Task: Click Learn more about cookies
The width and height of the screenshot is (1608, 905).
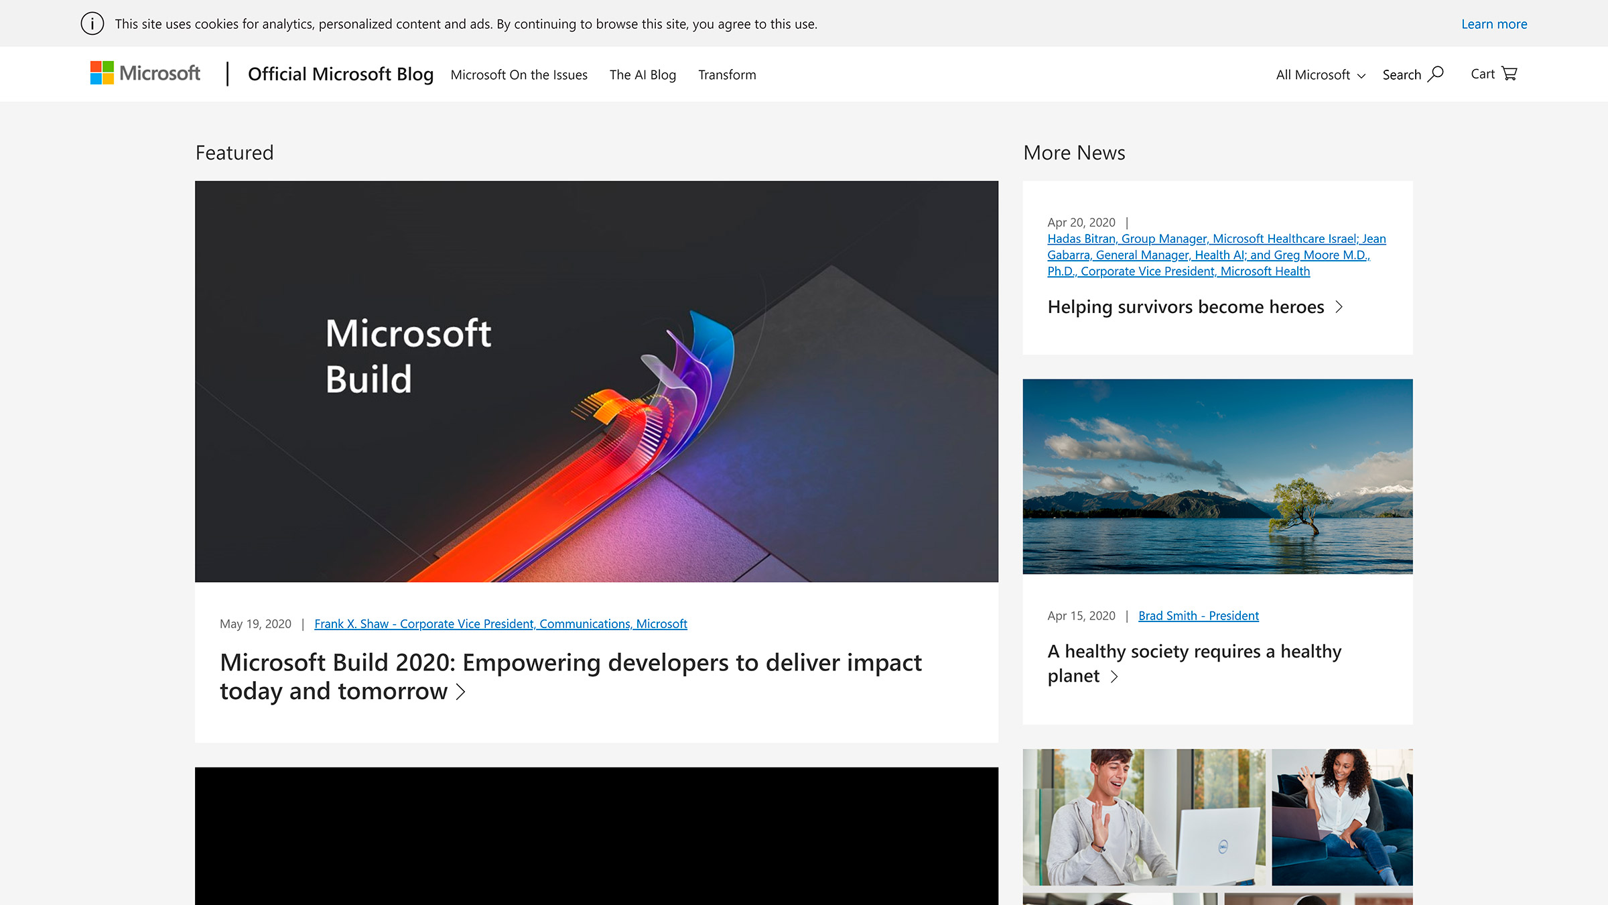Action: click(x=1494, y=23)
